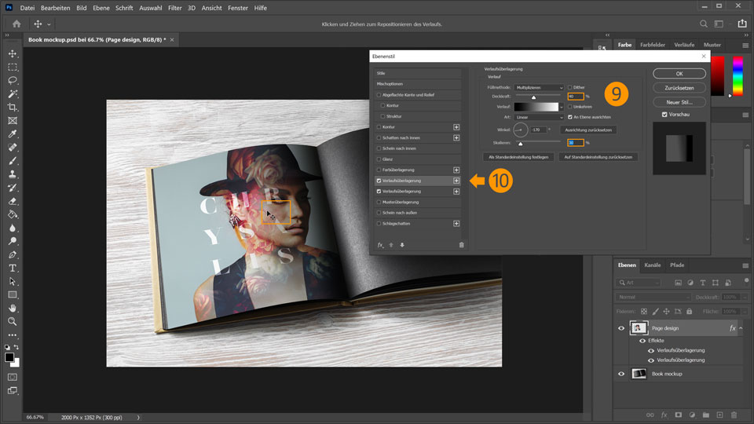
Task: Toggle Vorschau preview checkbox
Action: point(664,115)
